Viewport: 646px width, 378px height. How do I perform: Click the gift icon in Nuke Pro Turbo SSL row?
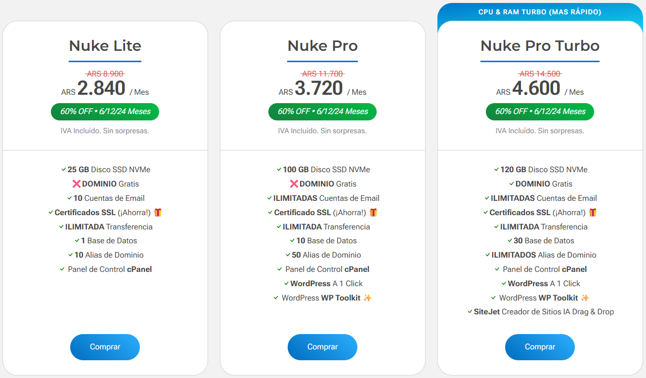coord(593,213)
